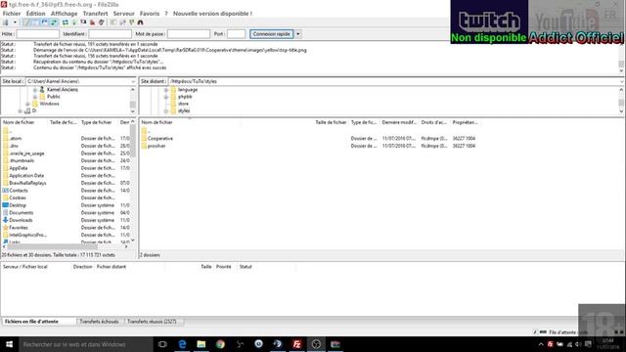Sort remote list by Propriétaire column
This screenshot has width=626, height=352.
[465, 122]
